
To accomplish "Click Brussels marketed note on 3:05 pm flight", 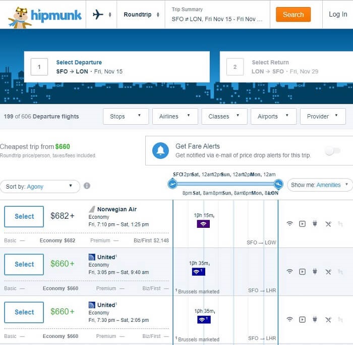I will click(x=198, y=291).
